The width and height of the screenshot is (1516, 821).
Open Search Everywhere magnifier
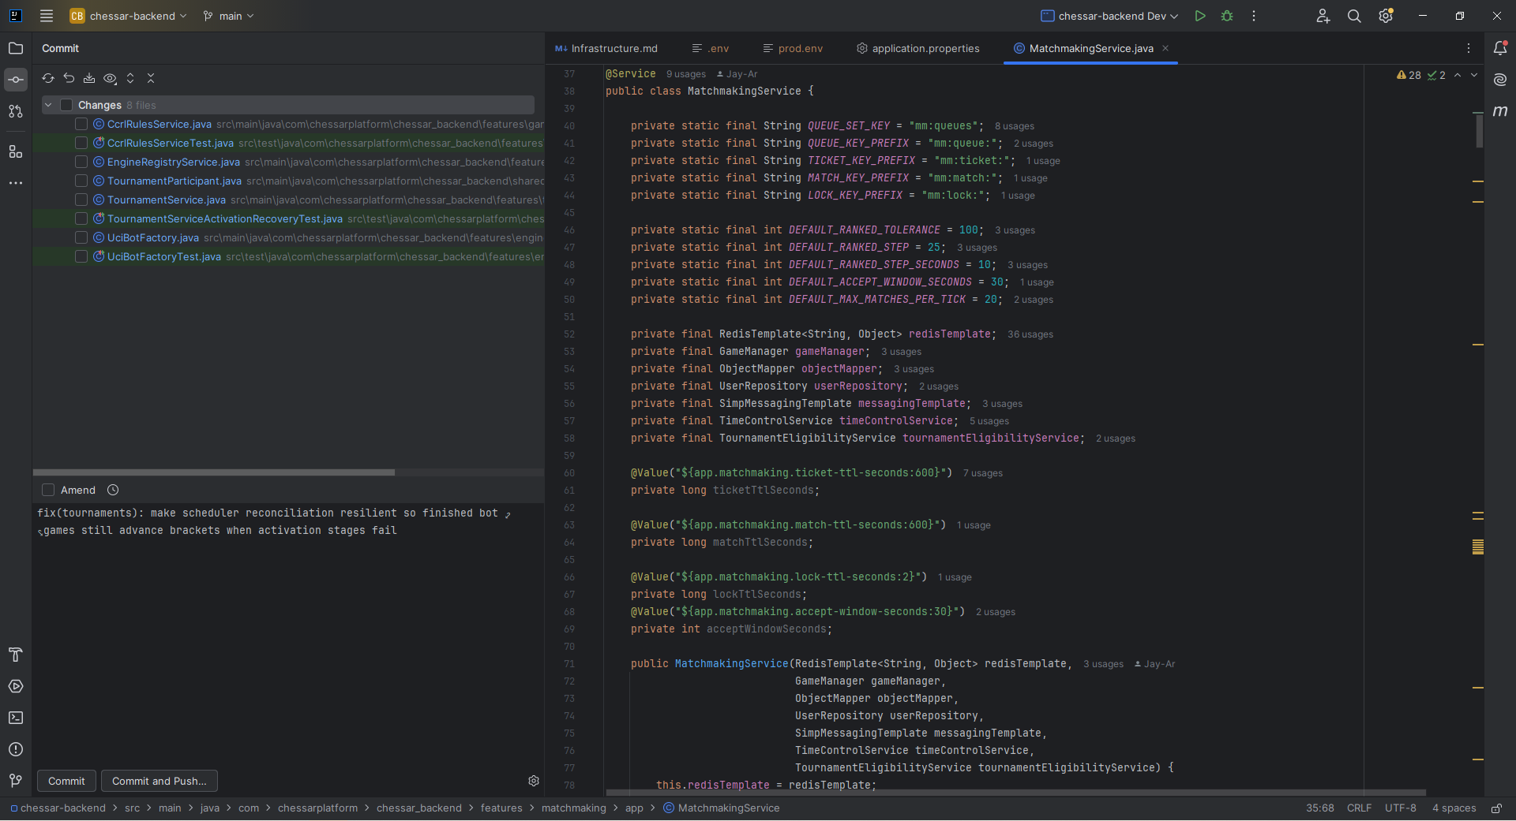[x=1354, y=16]
